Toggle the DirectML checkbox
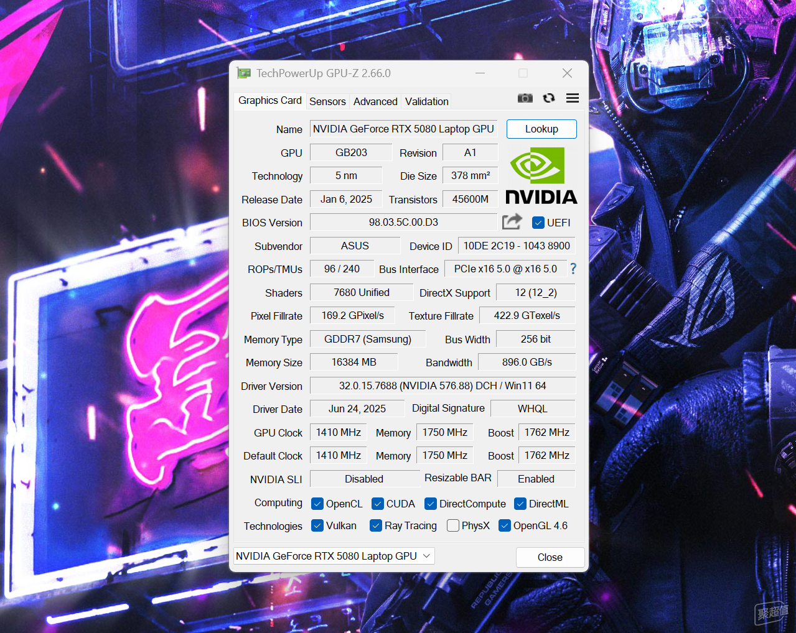Viewport: 796px width, 633px height. point(520,504)
